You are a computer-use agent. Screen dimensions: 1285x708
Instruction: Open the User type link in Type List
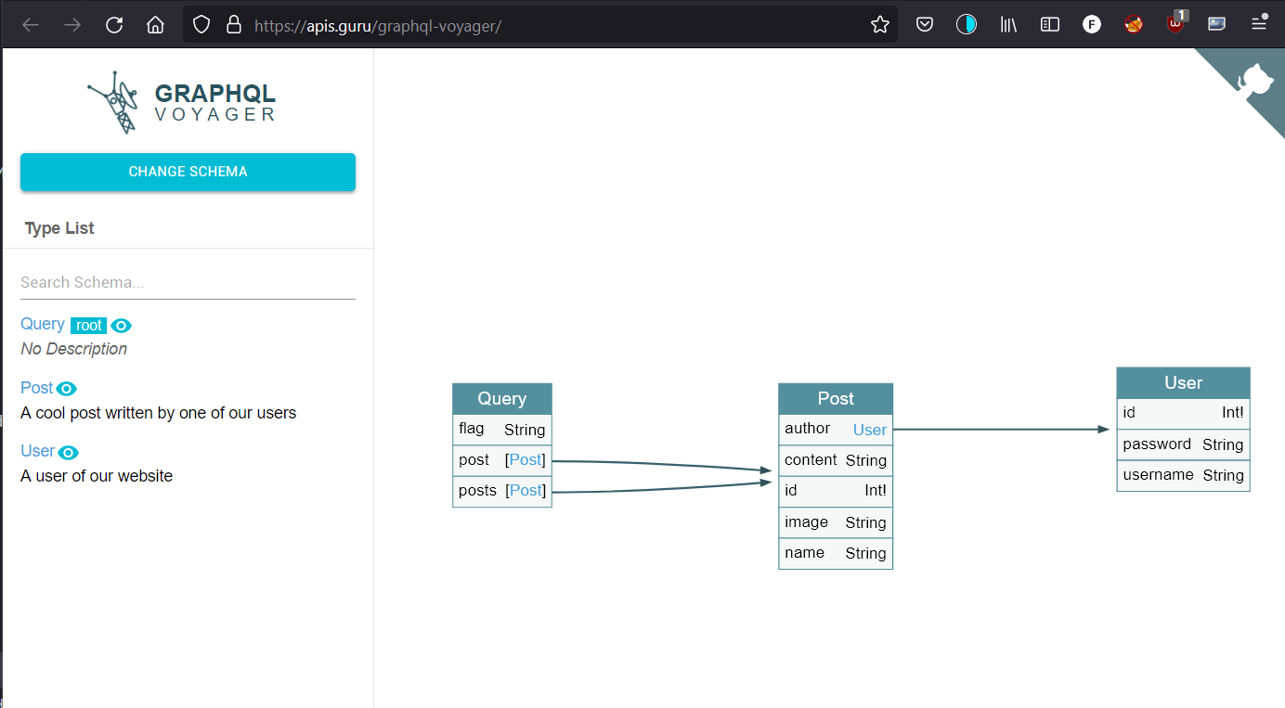(x=37, y=451)
